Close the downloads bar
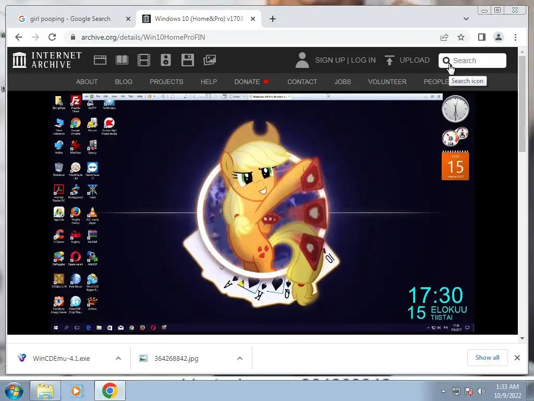 [x=517, y=358]
